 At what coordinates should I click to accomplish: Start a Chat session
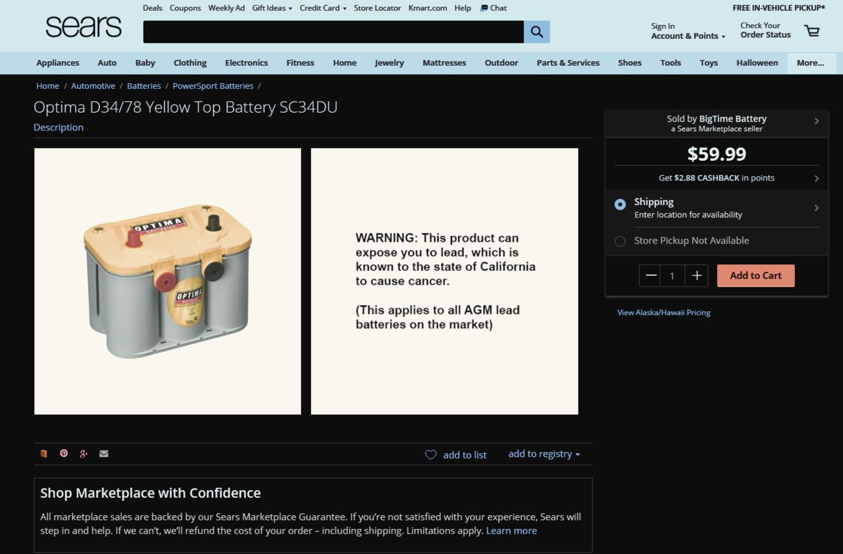click(494, 8)
